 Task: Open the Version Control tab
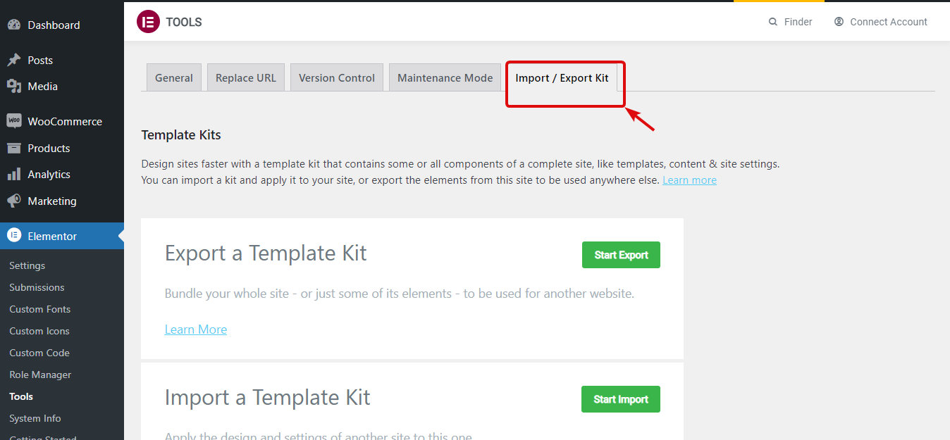(337, 77)
